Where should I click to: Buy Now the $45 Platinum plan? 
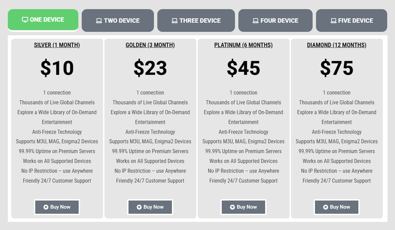243,207
